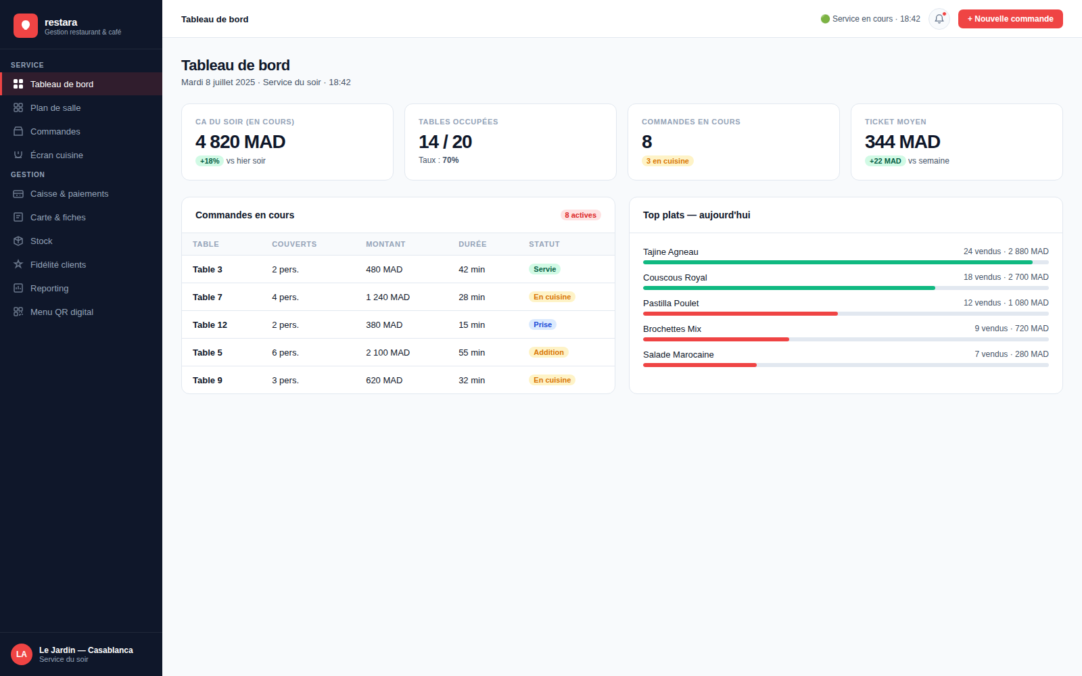The image size is (1082, 676).
Task: Click the Addition status on Table 5
Action: click(548, 352)
